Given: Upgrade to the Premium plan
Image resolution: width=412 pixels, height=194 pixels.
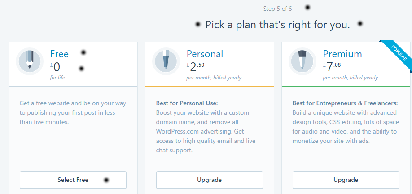Looking at the screenshot, I should 346,180.
